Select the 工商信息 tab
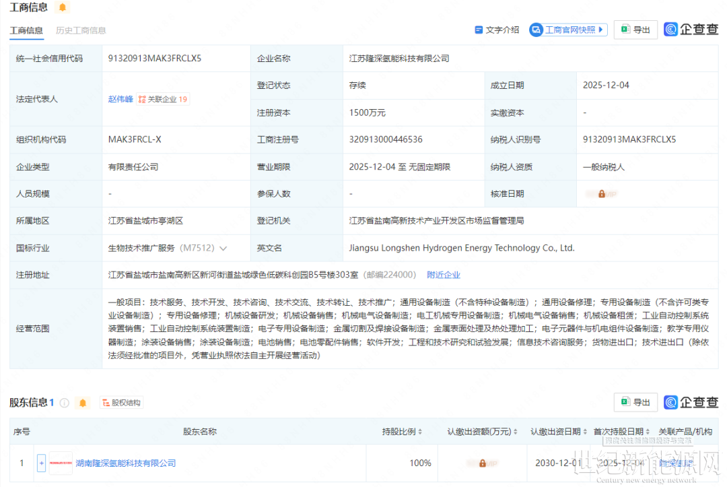The image size is (727, 487). [26, 30]
